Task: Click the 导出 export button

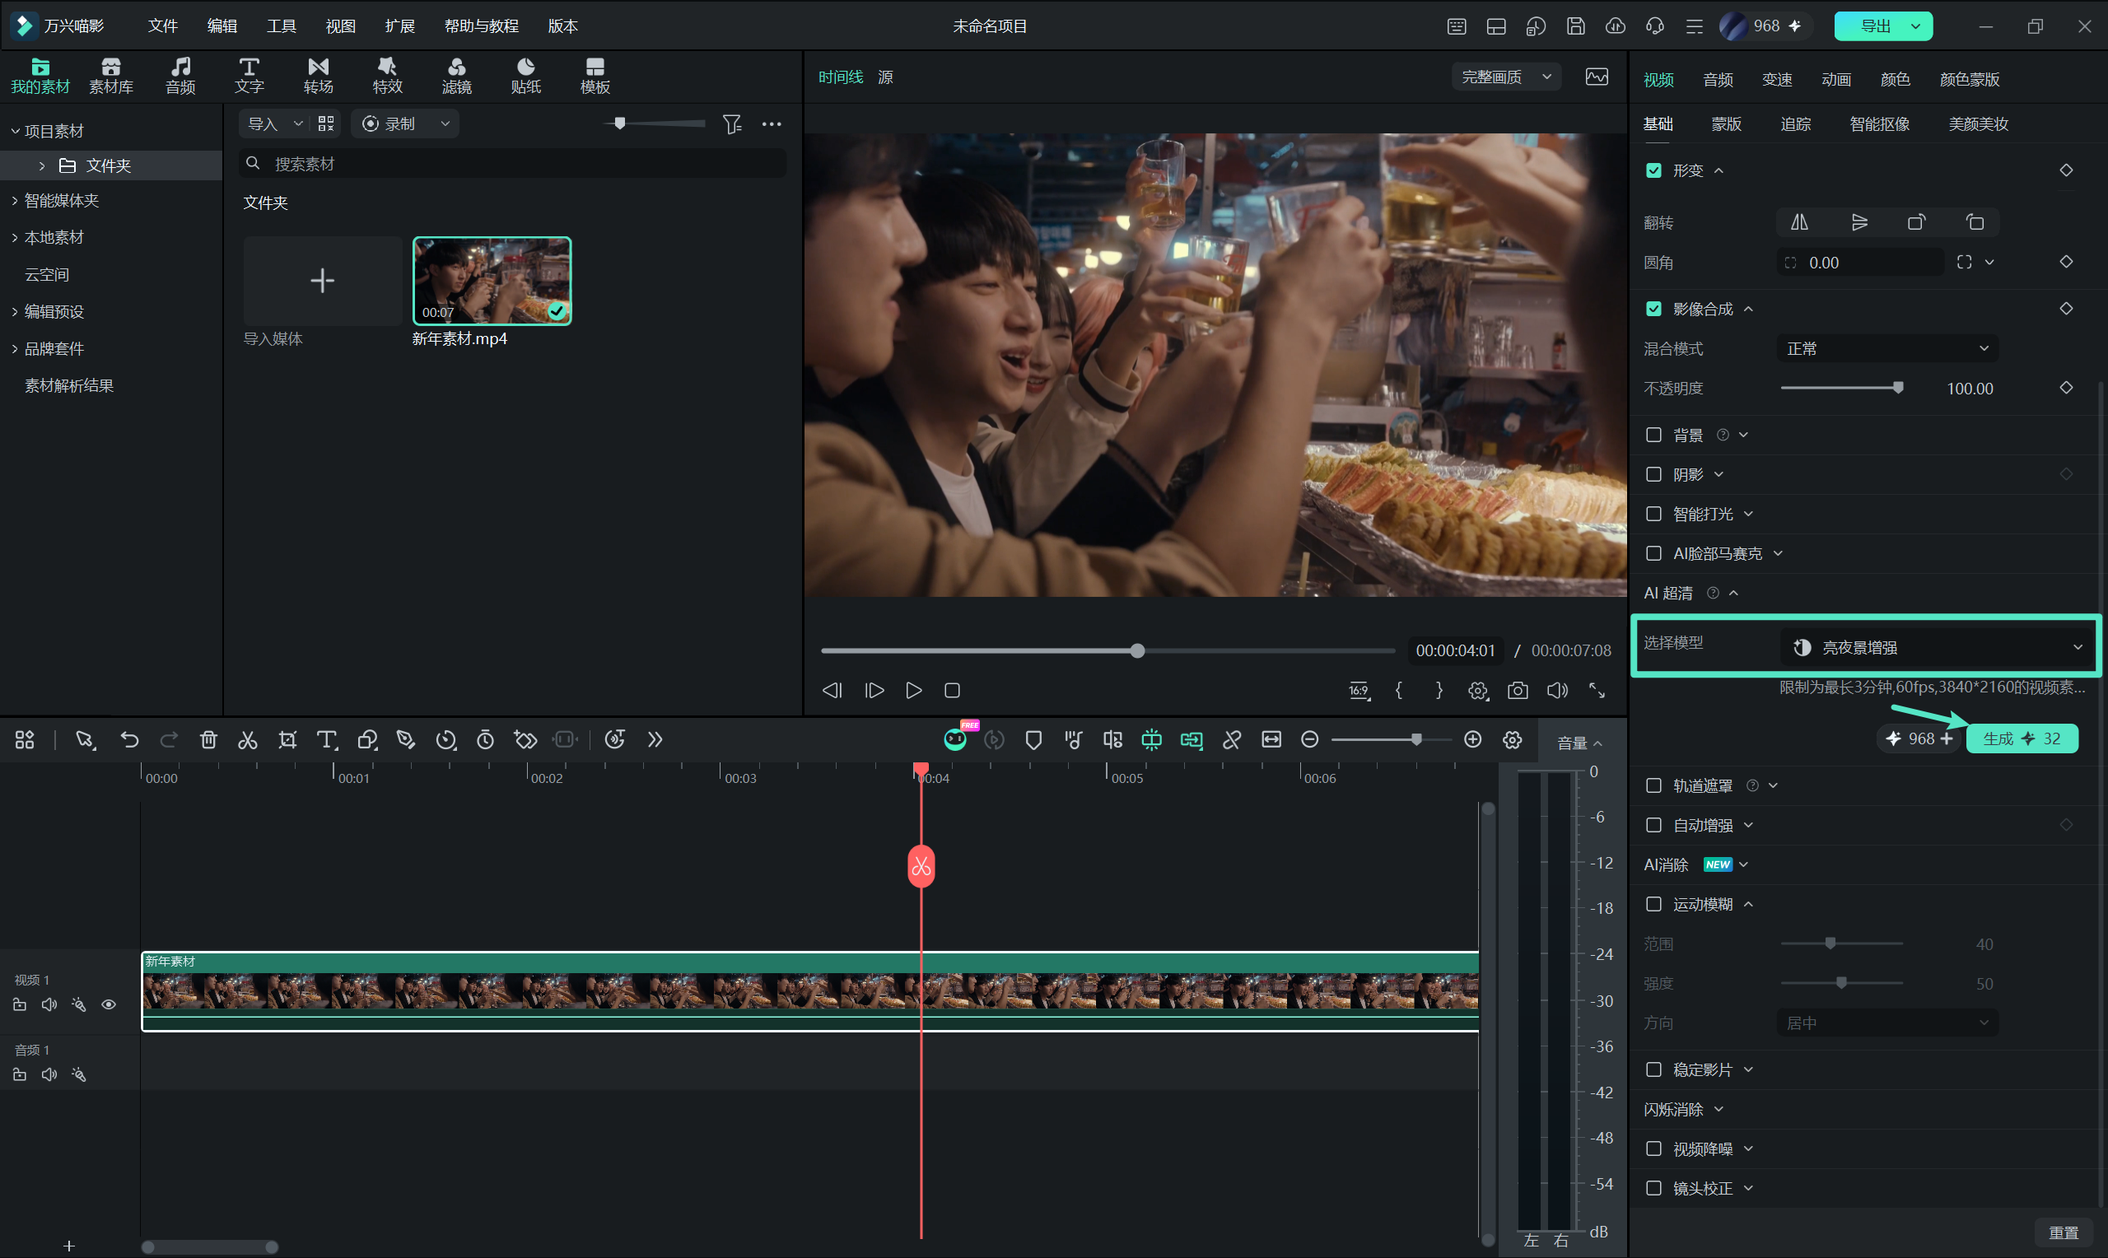Action: tap(1882, 26)
